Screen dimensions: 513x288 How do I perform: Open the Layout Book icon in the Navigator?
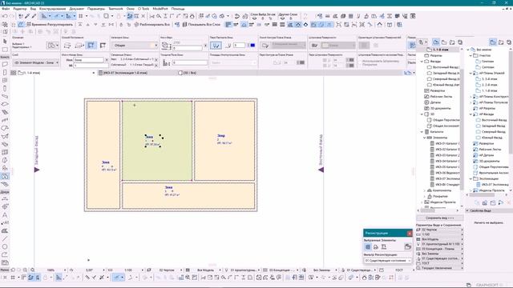tap(452, 42)
